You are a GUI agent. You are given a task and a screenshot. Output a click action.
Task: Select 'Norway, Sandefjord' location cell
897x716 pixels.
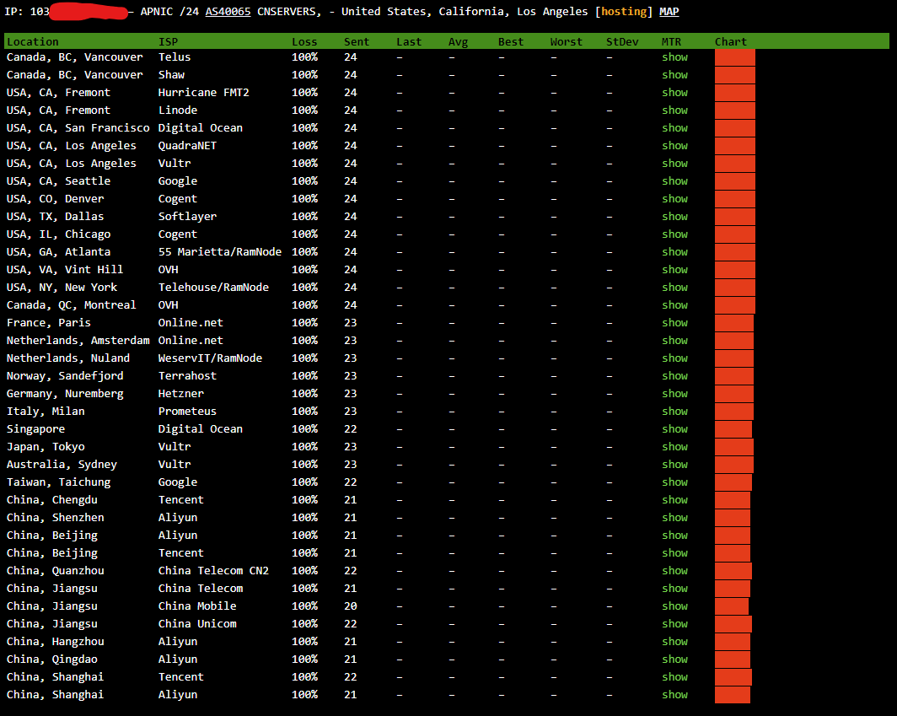65,377
